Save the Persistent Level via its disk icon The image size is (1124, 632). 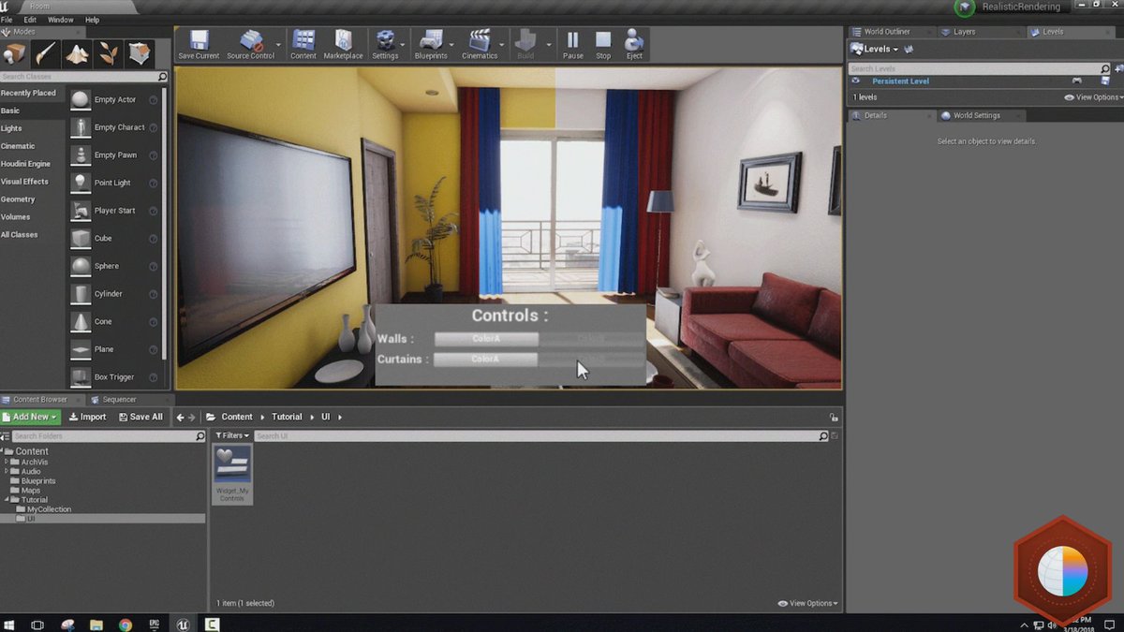(1104, 81)
